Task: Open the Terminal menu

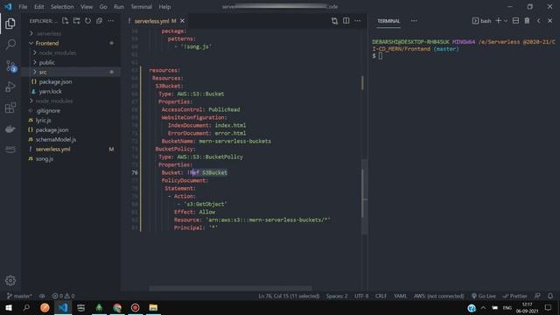Action: click(141, 7)
